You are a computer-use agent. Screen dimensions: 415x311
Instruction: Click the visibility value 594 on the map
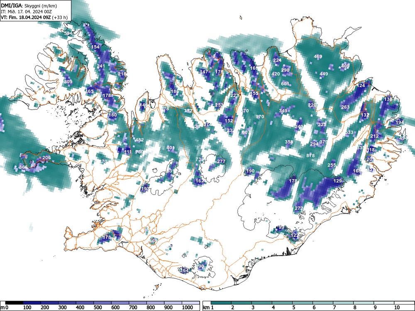pos(68,33)
